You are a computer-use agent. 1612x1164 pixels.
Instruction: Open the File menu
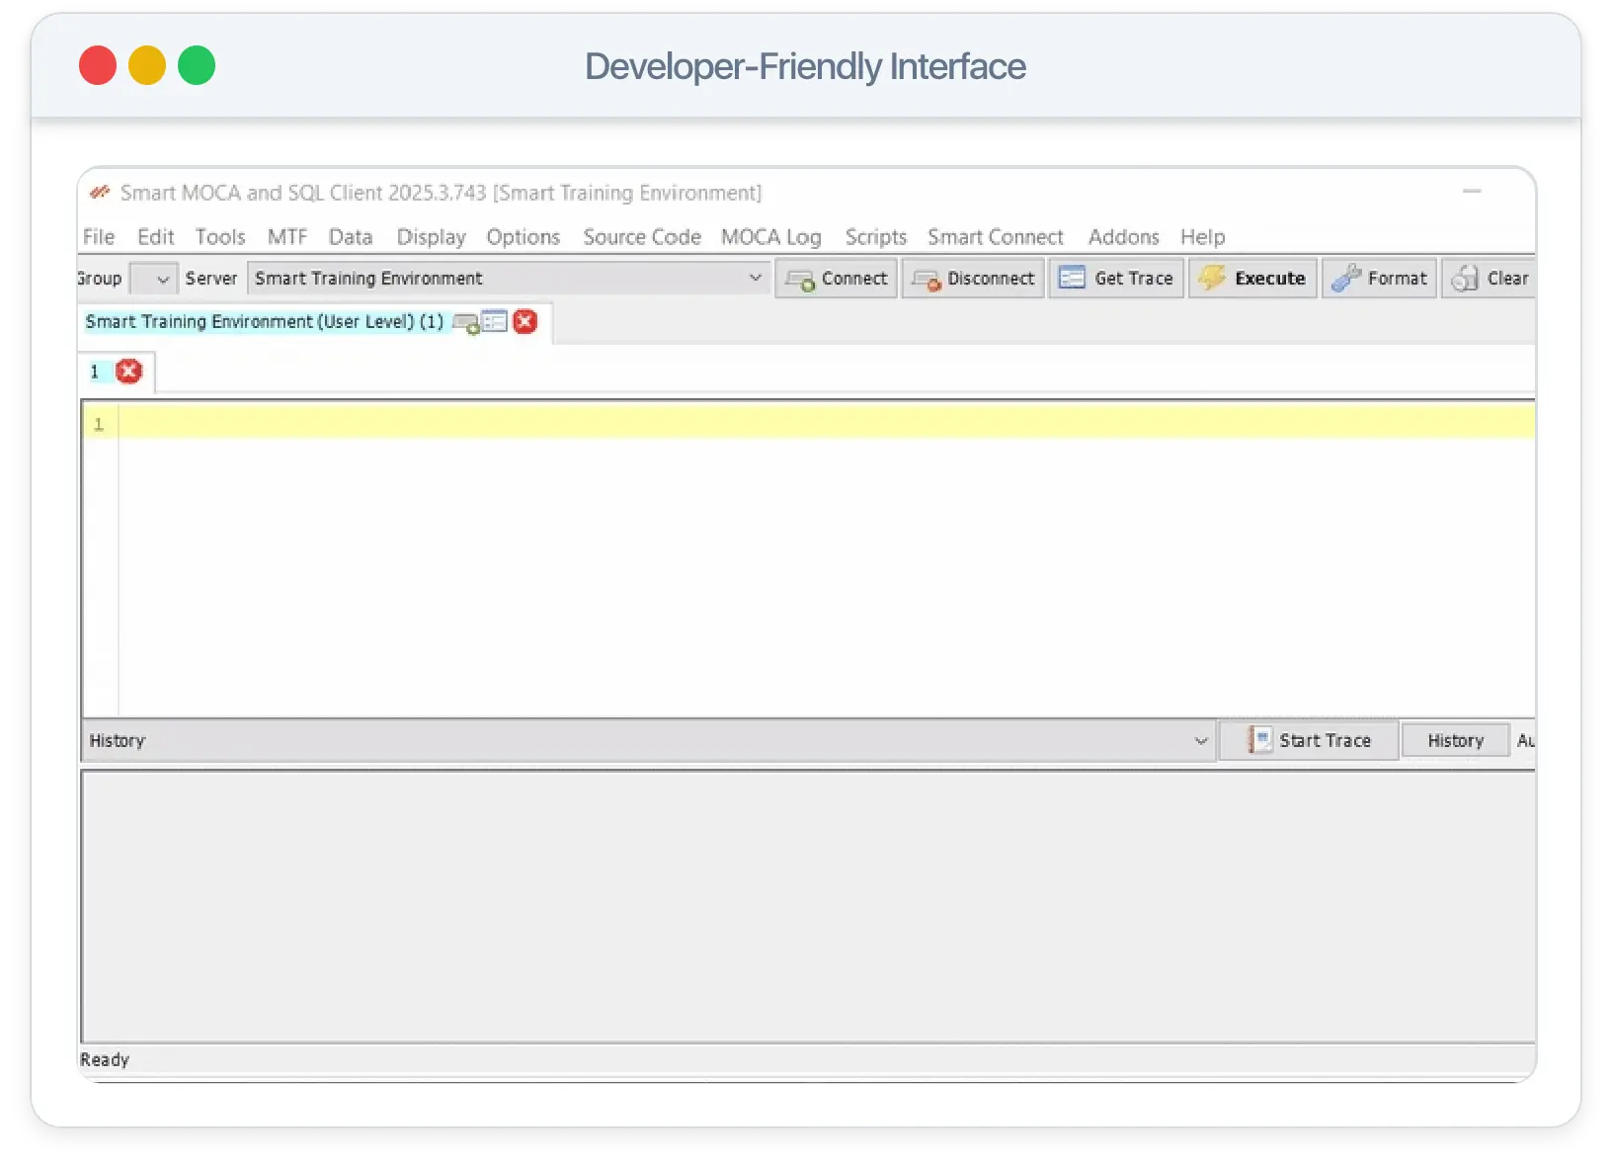point(98,237)
